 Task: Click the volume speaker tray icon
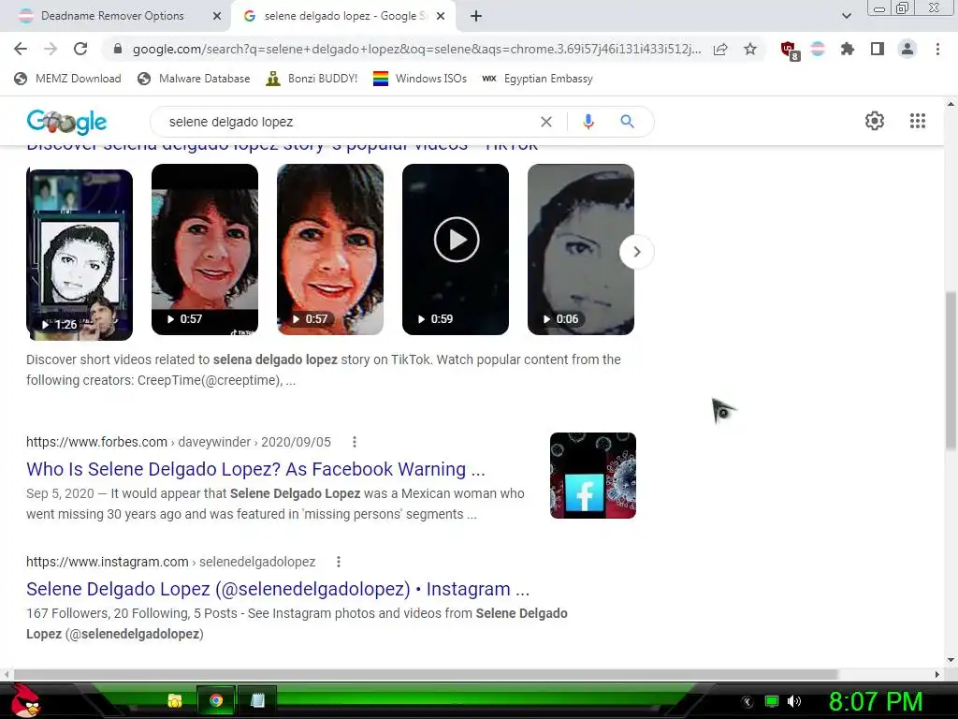794,701
